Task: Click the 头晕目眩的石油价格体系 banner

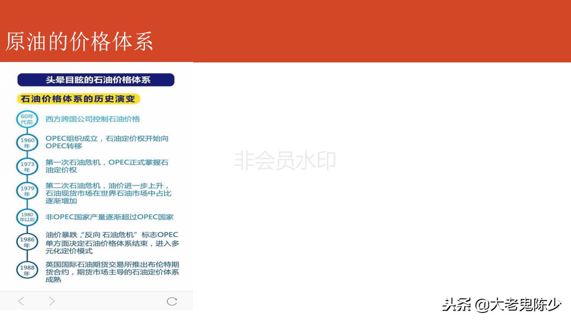Action: 95,80
